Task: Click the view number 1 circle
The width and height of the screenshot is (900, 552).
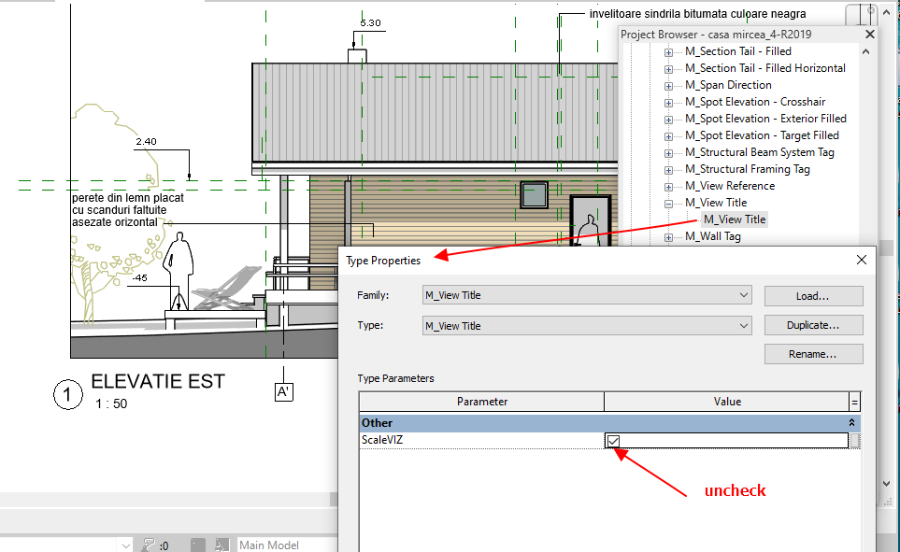Action: tap(67, 395)
